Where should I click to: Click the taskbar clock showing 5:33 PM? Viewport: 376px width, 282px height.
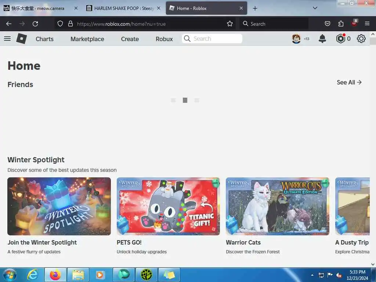point(357,275)
